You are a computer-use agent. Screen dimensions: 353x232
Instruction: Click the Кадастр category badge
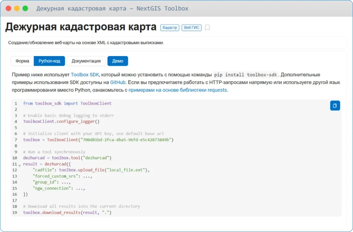click(170, 27)
